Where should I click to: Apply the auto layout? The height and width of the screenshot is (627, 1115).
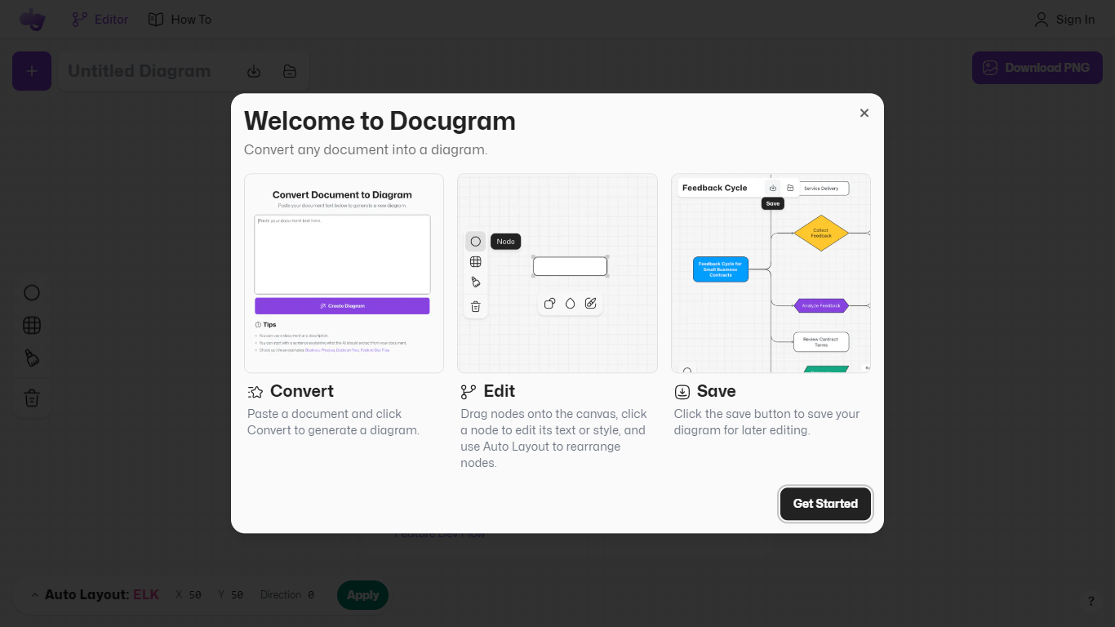pyautogui.click(x=363, y=595)
